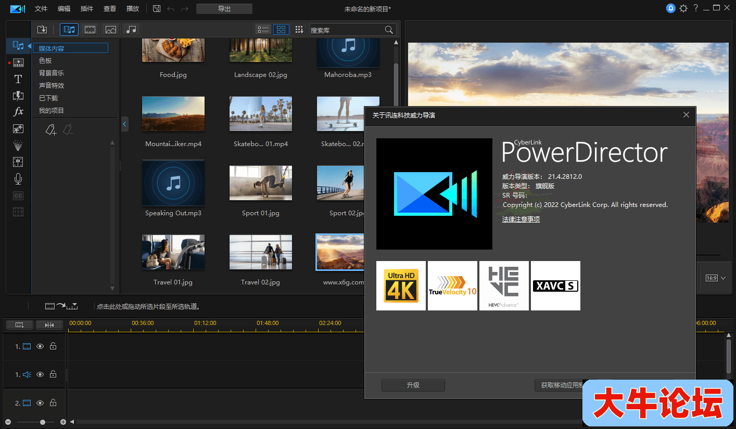Lock audio track 1
Viewport: 736px width, 429px height.
tap(53, 374)
